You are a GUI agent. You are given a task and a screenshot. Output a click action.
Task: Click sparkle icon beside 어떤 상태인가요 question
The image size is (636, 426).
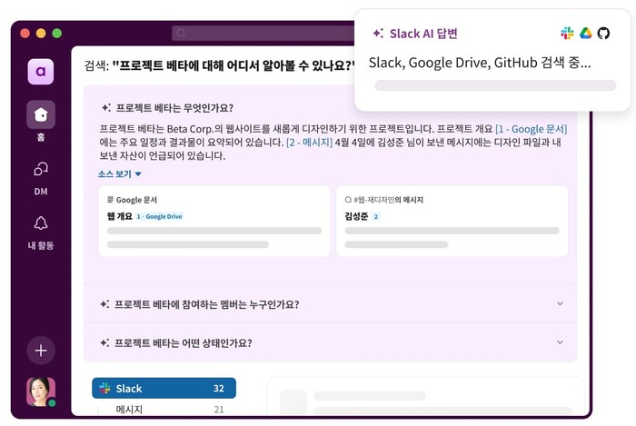pos(104,343)
